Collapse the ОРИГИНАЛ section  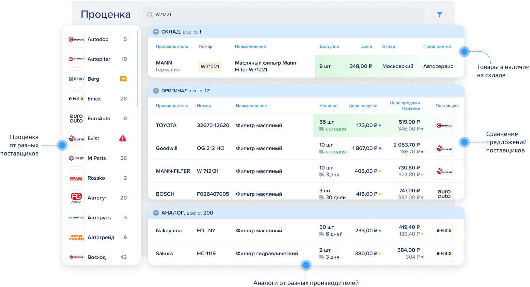pos(156,91)
